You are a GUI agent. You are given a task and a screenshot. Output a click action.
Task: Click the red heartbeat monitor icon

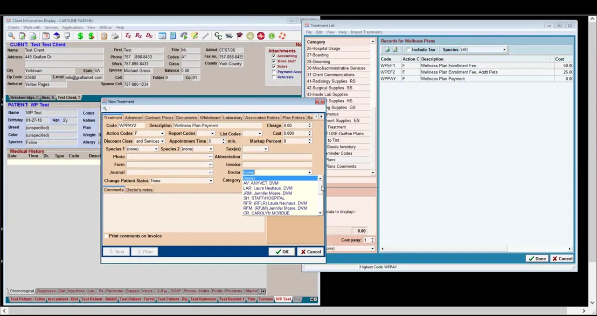261,36
